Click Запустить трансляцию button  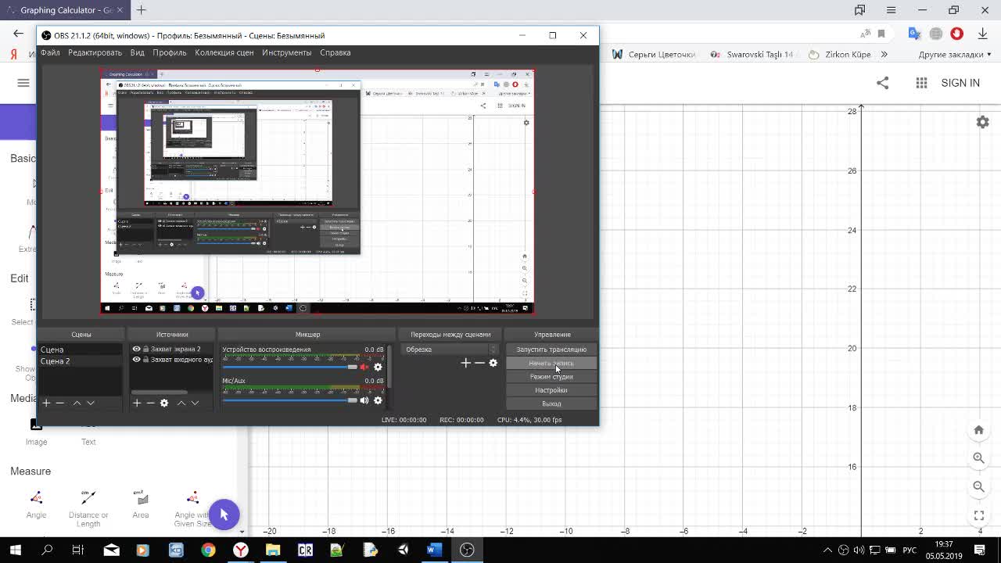click(551, 350)
